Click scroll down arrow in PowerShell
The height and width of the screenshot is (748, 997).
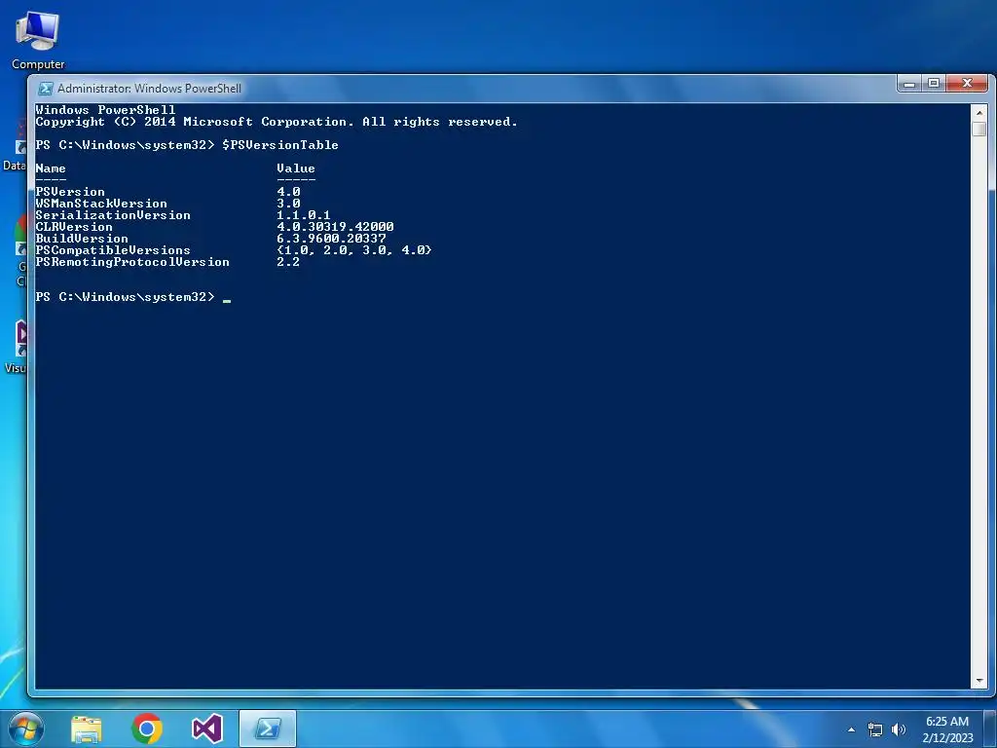click(979, 681)
